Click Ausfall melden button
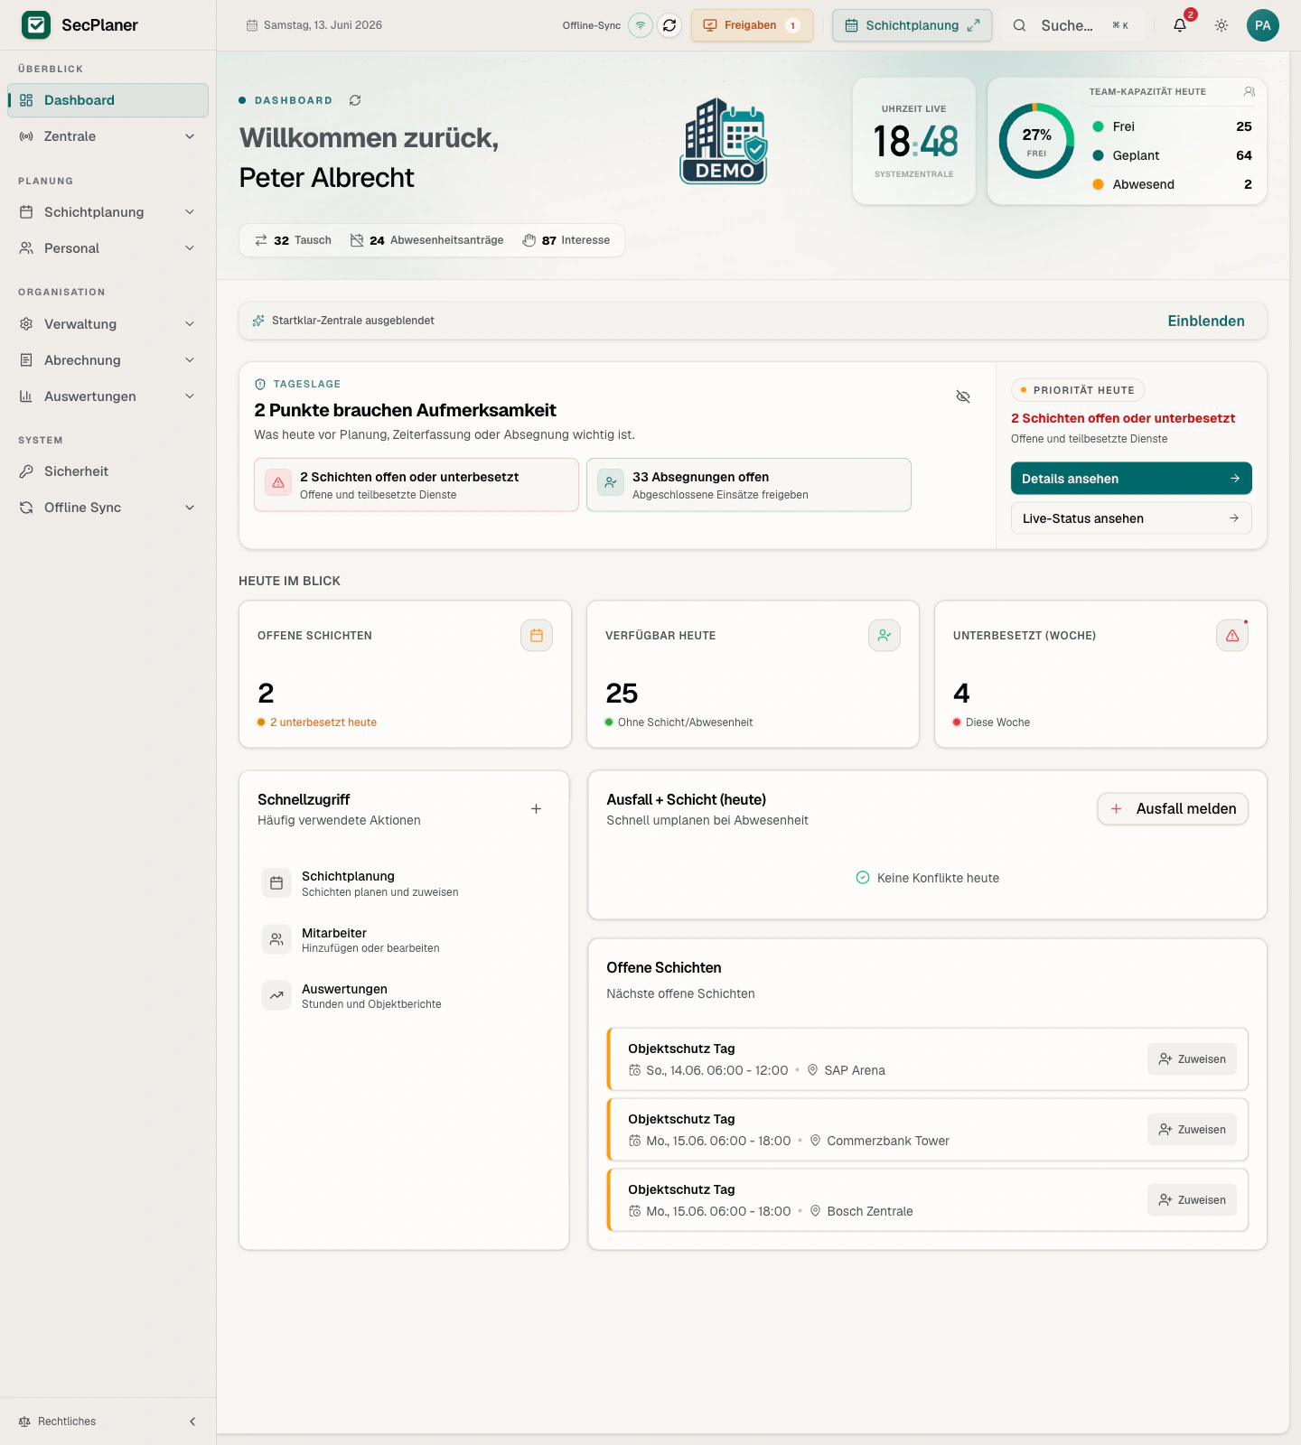Screen dimensions: 1301x1445 click(x=1173, y=809)
